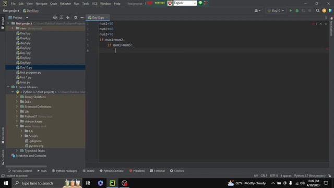Open editor tab options three-dot menu

(x=326, y=17)
